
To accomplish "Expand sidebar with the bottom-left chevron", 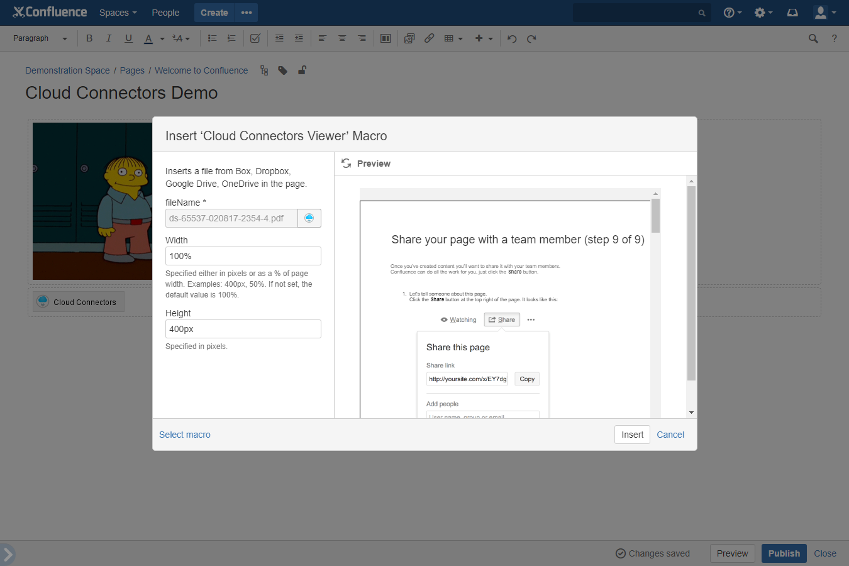I will point(8,554).
